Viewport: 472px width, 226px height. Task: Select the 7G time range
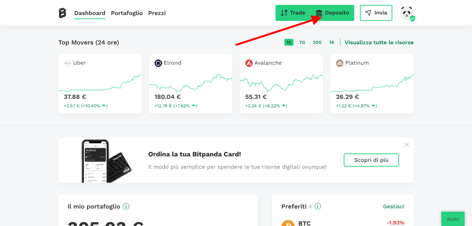(x=302, y=42)
